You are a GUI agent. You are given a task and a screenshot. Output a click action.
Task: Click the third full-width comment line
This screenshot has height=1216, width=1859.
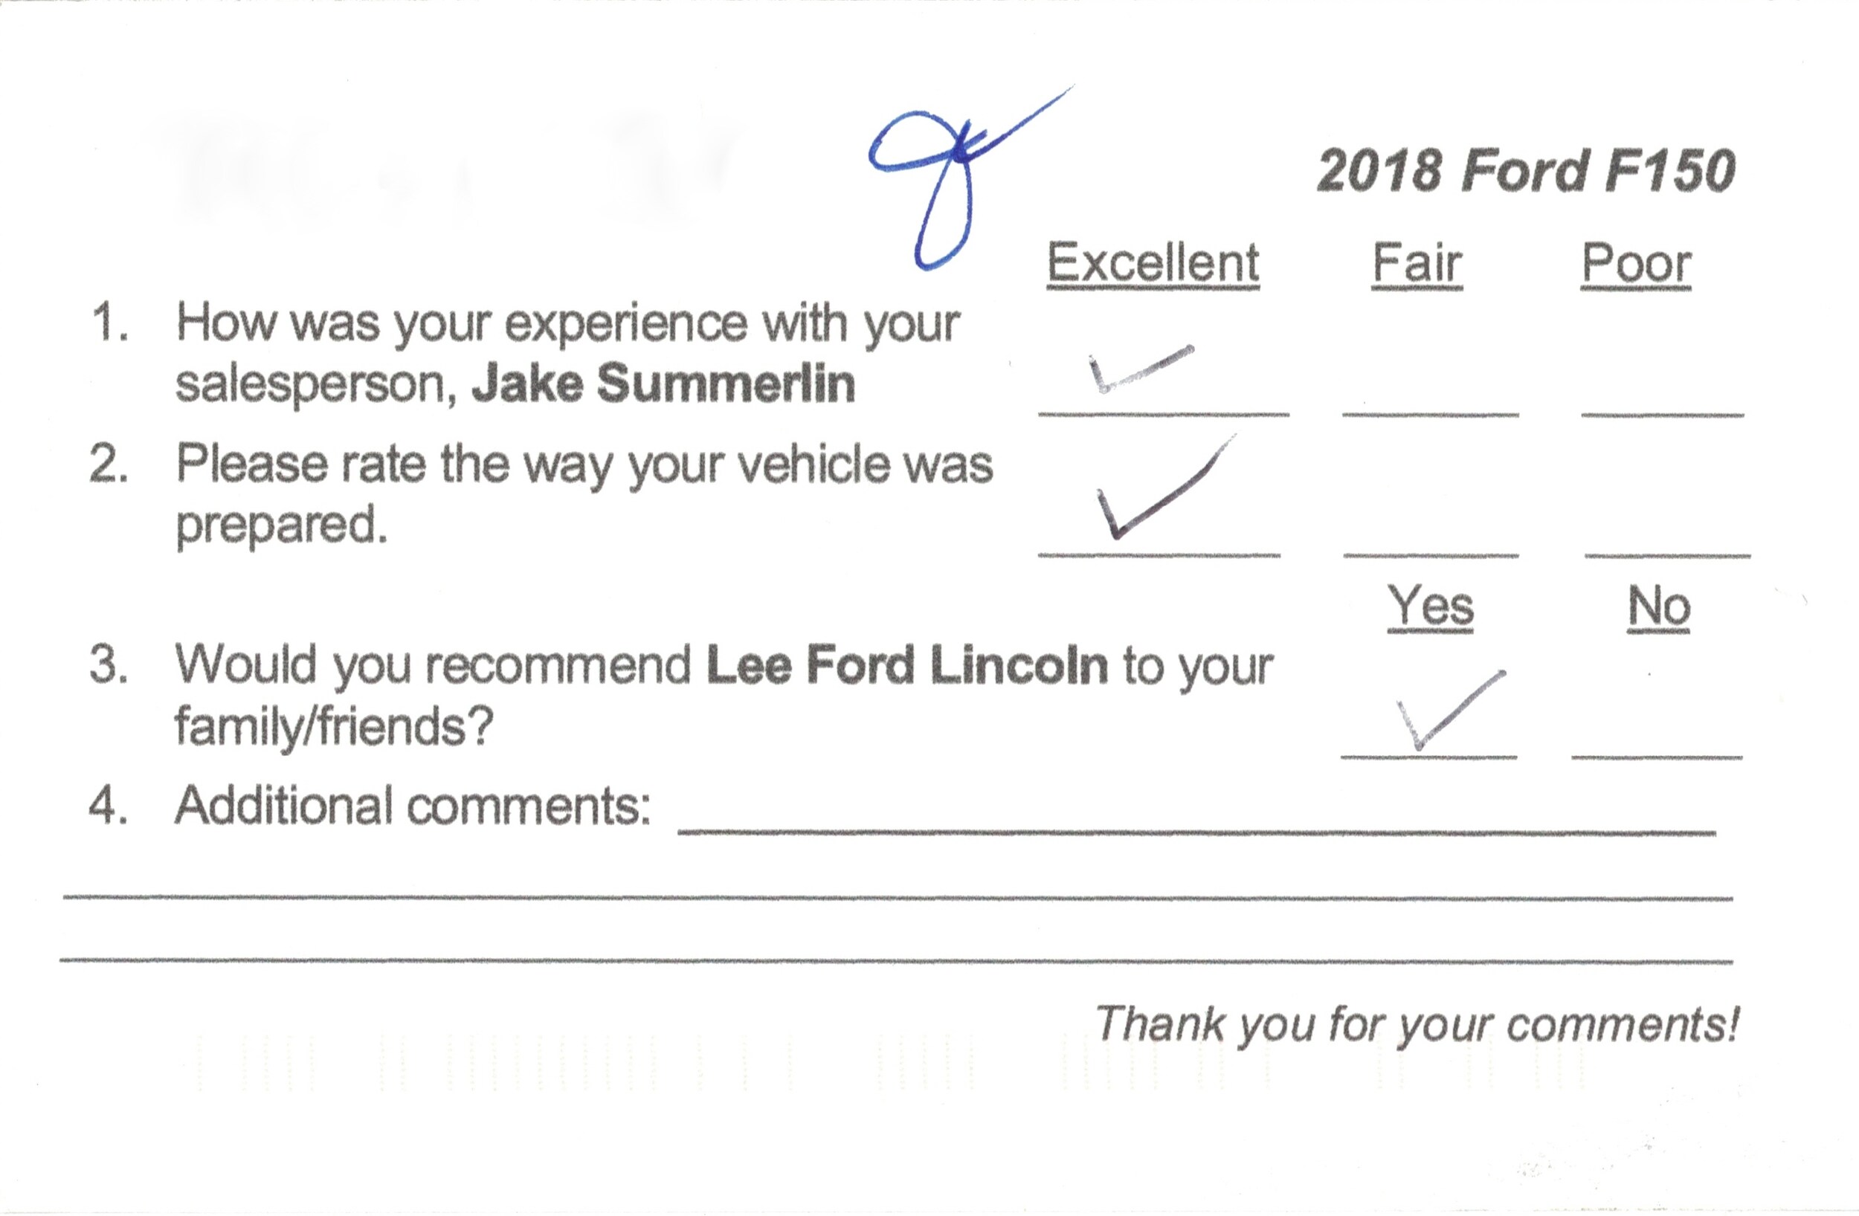[897, 960]
